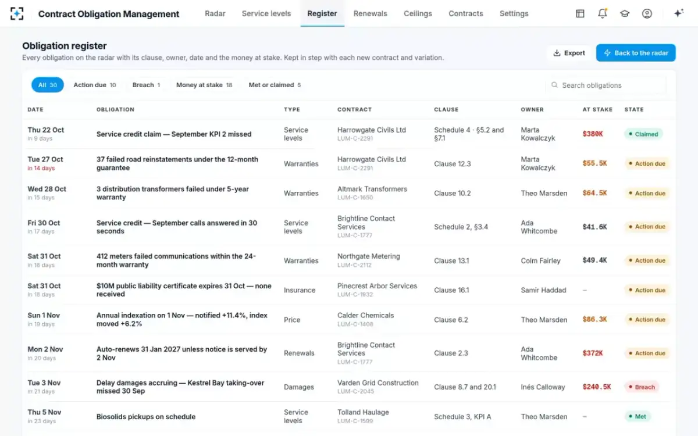Click Action due badge for Altmark Transformers
The height and width of the screenshot is (436, 698).
647,193
